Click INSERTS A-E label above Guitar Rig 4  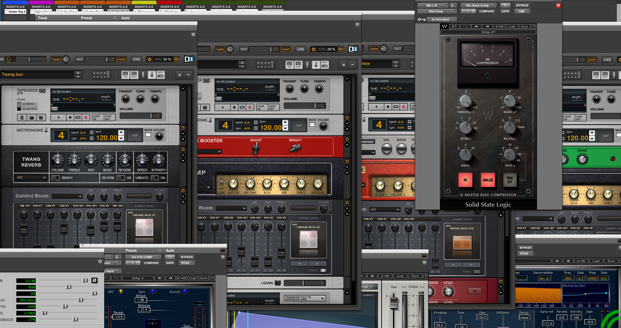(x=15, y=6)
